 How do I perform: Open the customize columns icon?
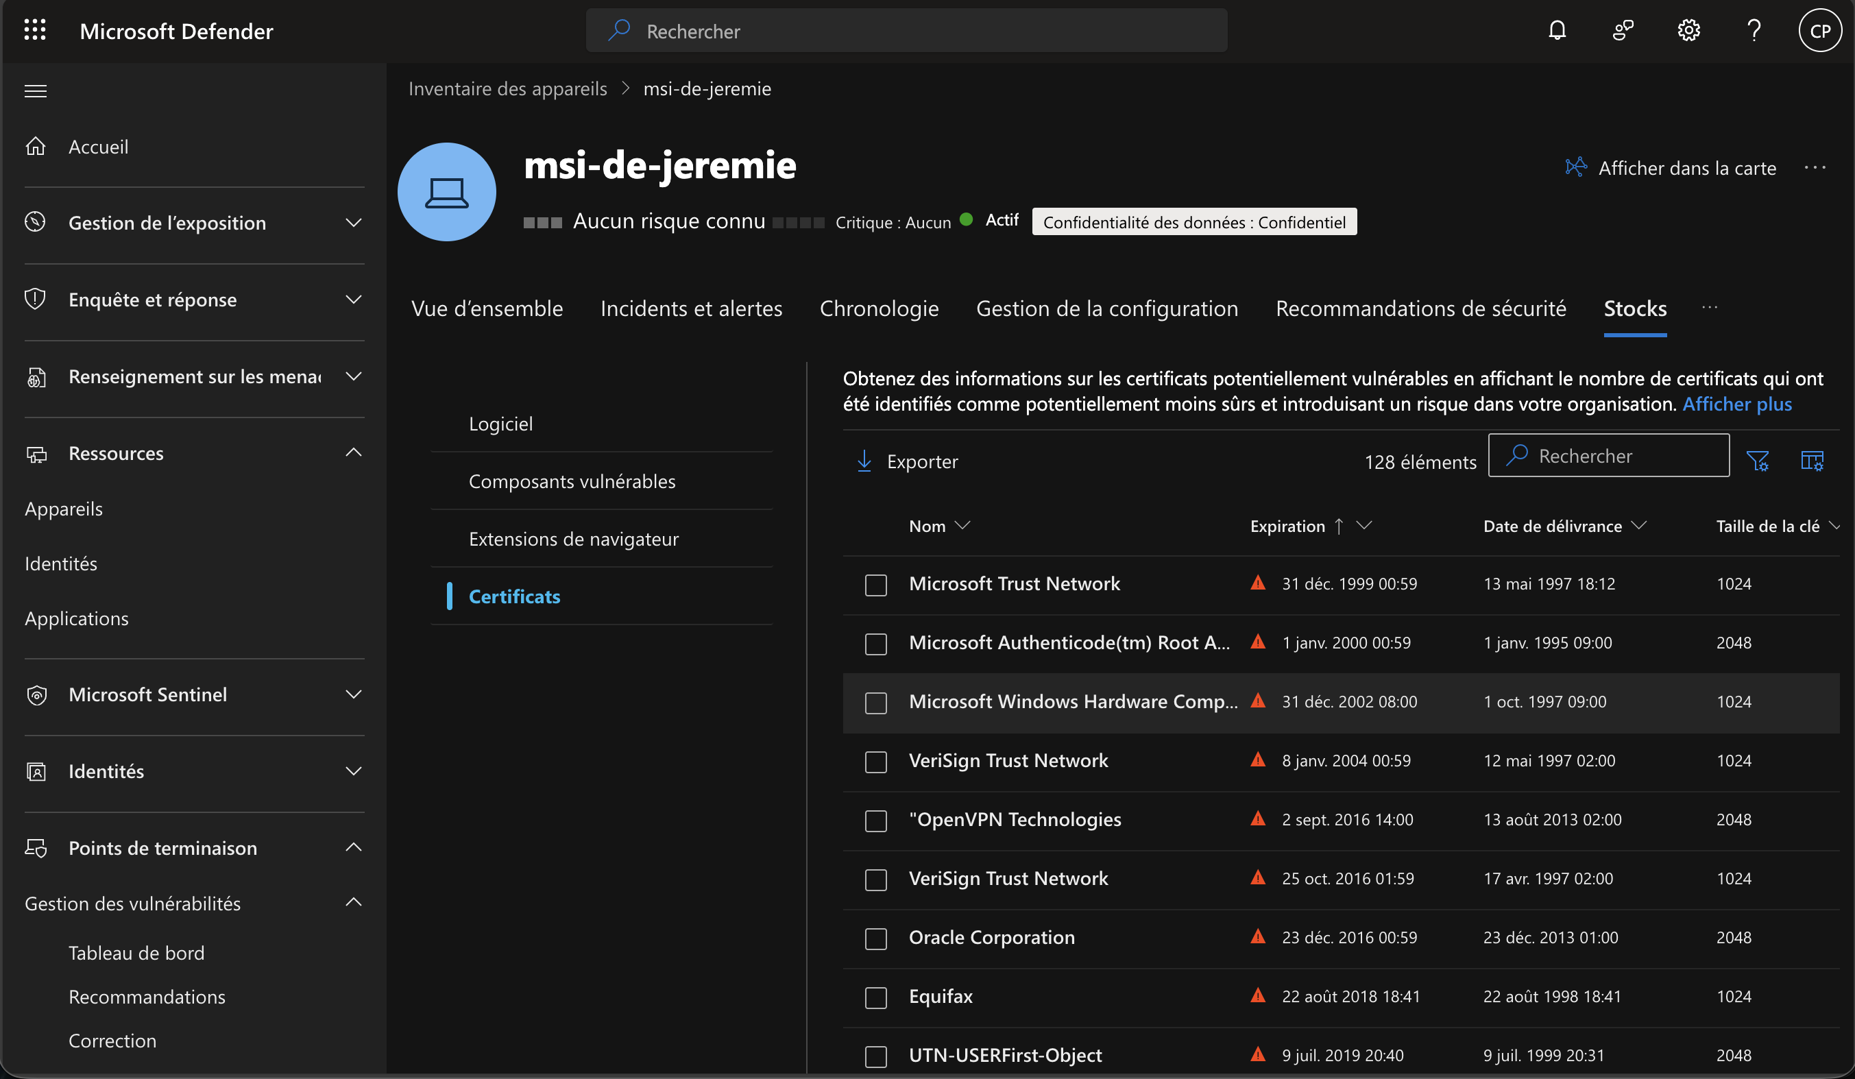1812,461
